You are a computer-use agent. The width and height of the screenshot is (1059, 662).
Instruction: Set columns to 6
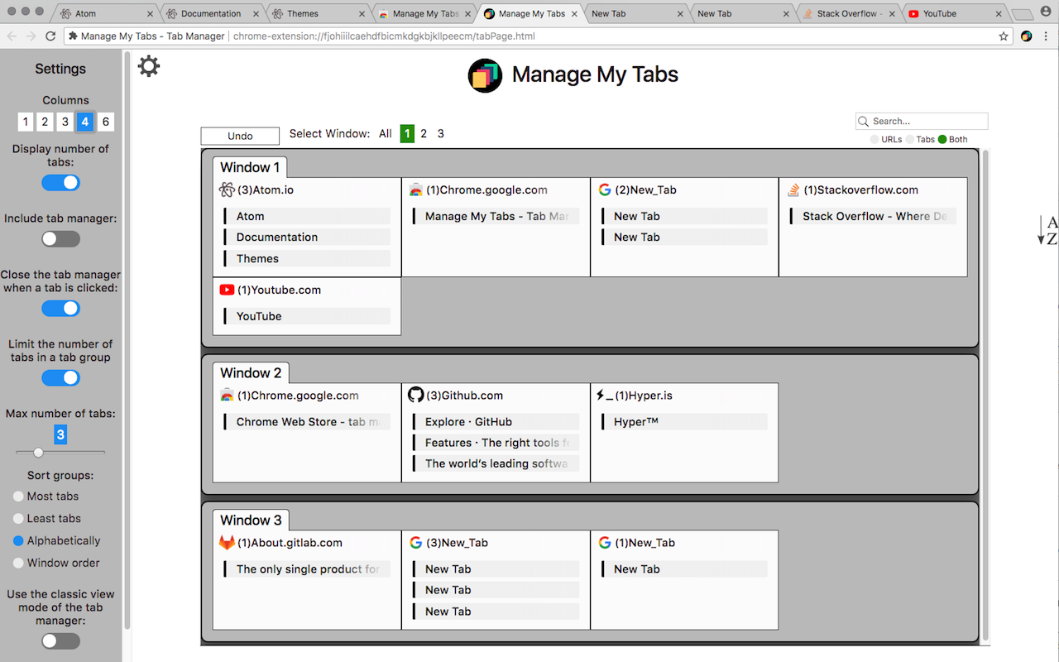(105, 122)
